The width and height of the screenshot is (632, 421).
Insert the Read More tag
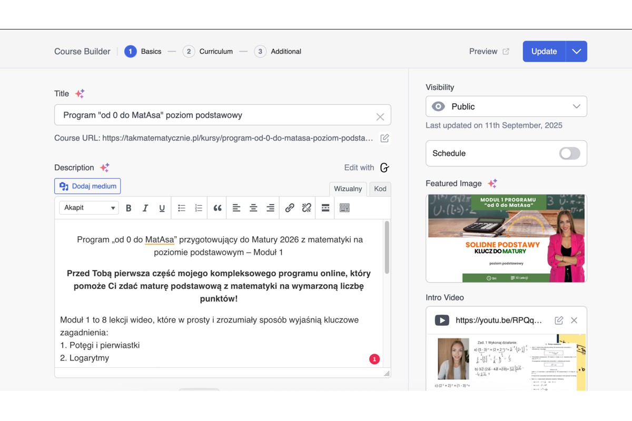pyautogui.click(x=325, y=208)
